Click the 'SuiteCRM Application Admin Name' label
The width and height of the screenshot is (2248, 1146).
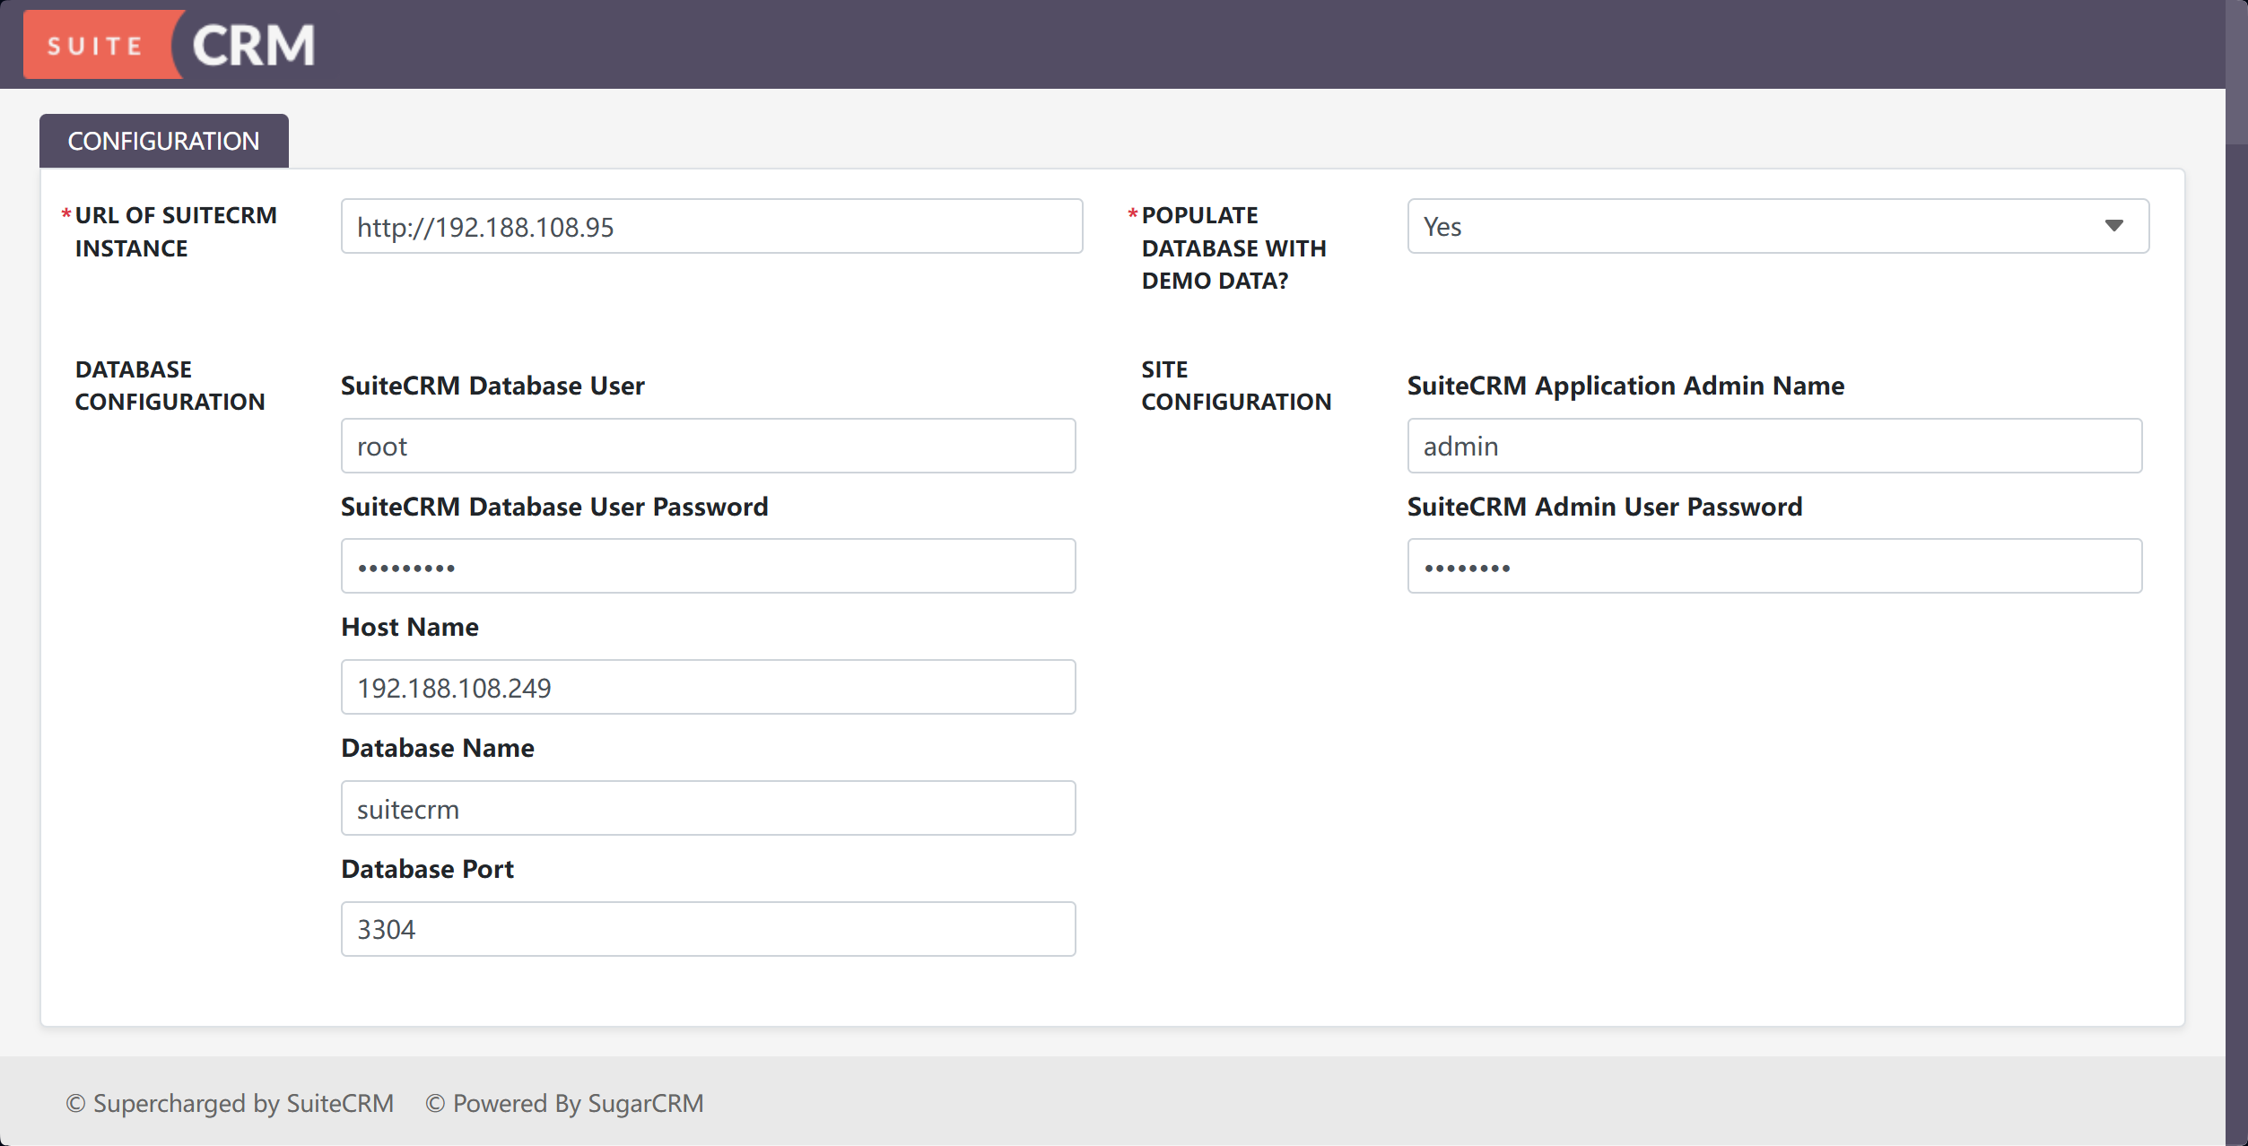click(1625, 386)
